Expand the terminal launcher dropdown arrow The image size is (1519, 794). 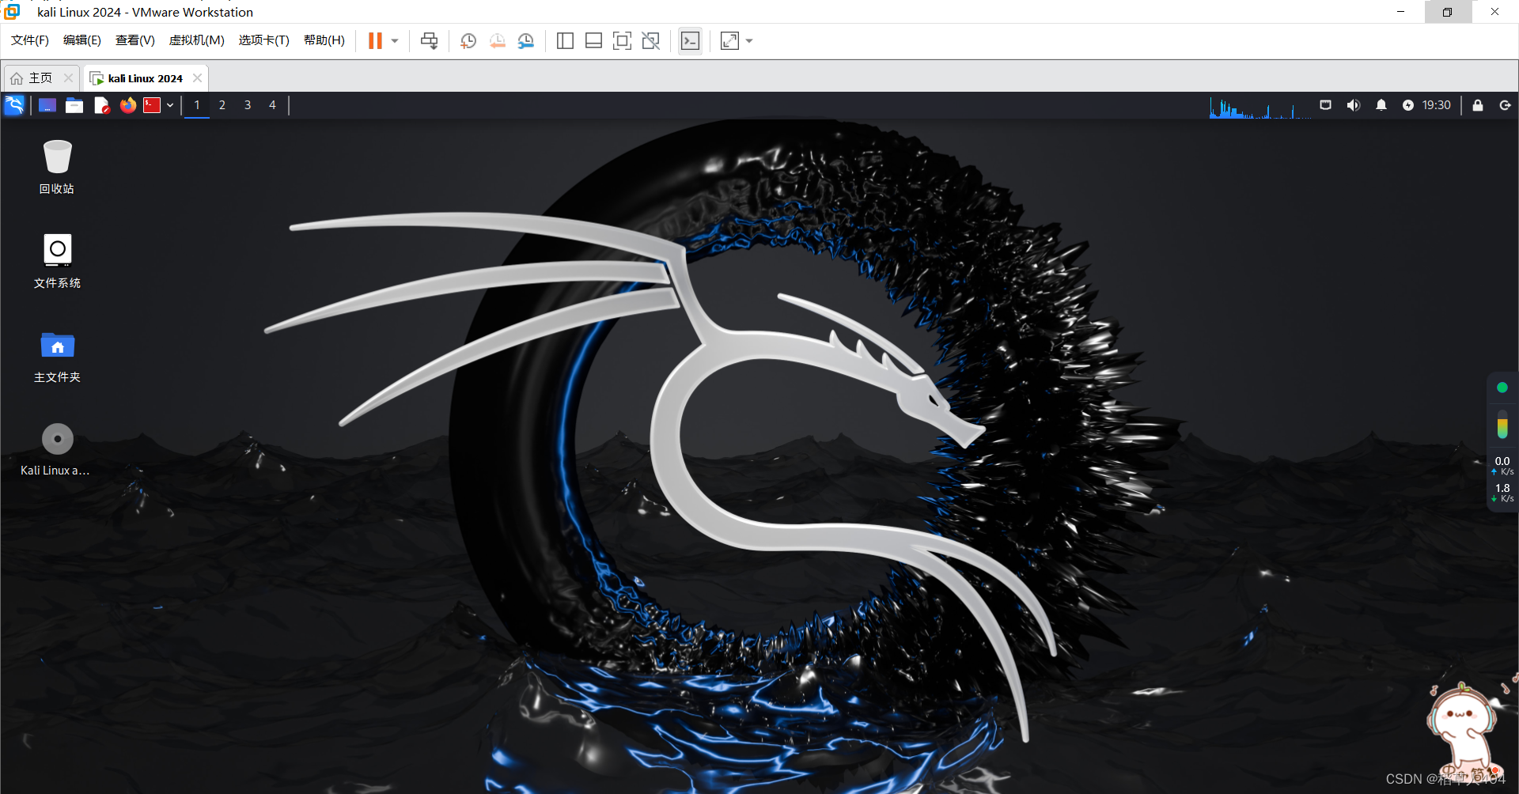click(x=170, y=105)
